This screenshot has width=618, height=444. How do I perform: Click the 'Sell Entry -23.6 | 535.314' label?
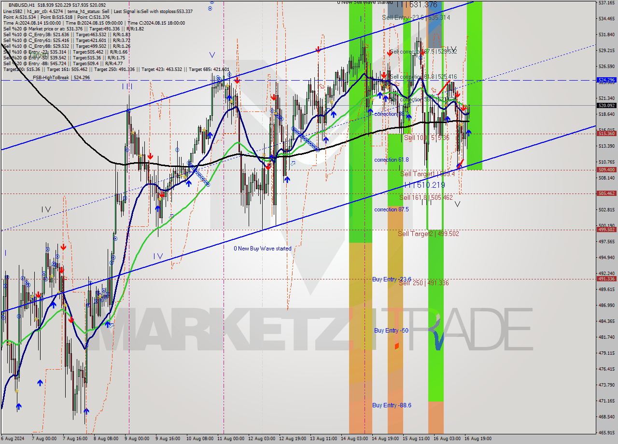(416, 17)
